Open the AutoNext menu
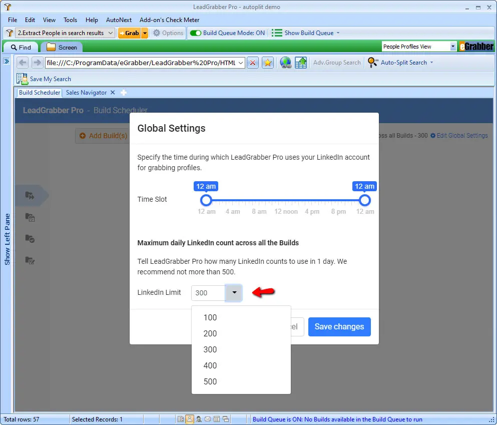Viewport: 497px width, 425px height. coord(119,20)
